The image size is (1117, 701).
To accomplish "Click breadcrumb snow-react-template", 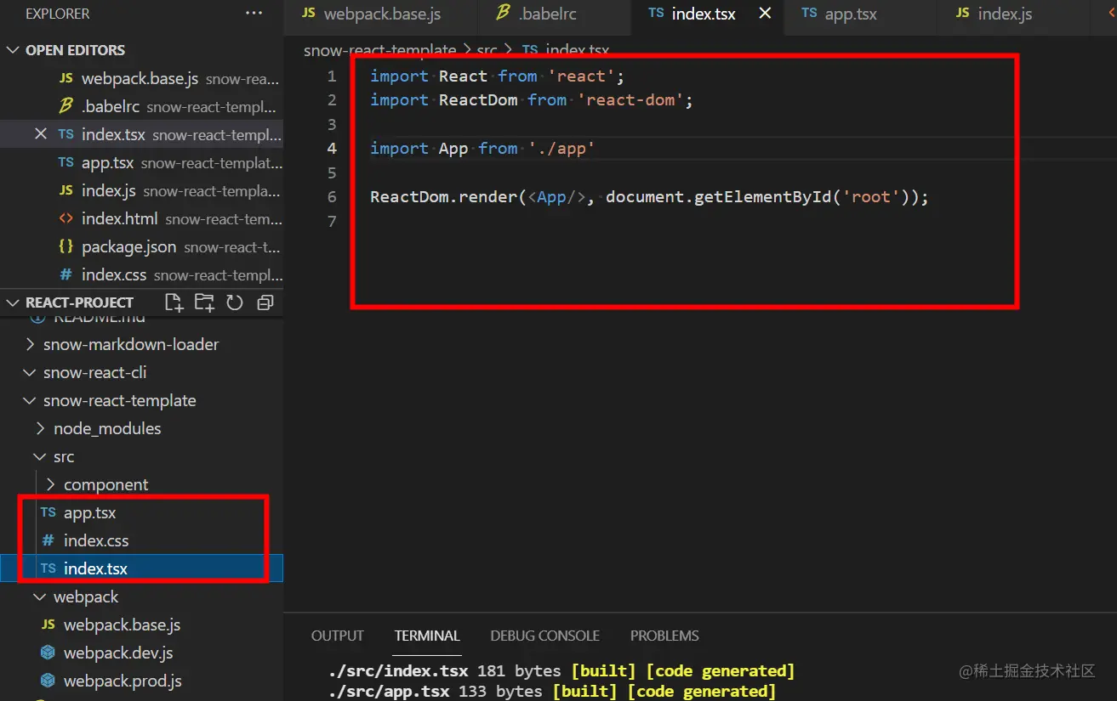I will click(379, 50).
